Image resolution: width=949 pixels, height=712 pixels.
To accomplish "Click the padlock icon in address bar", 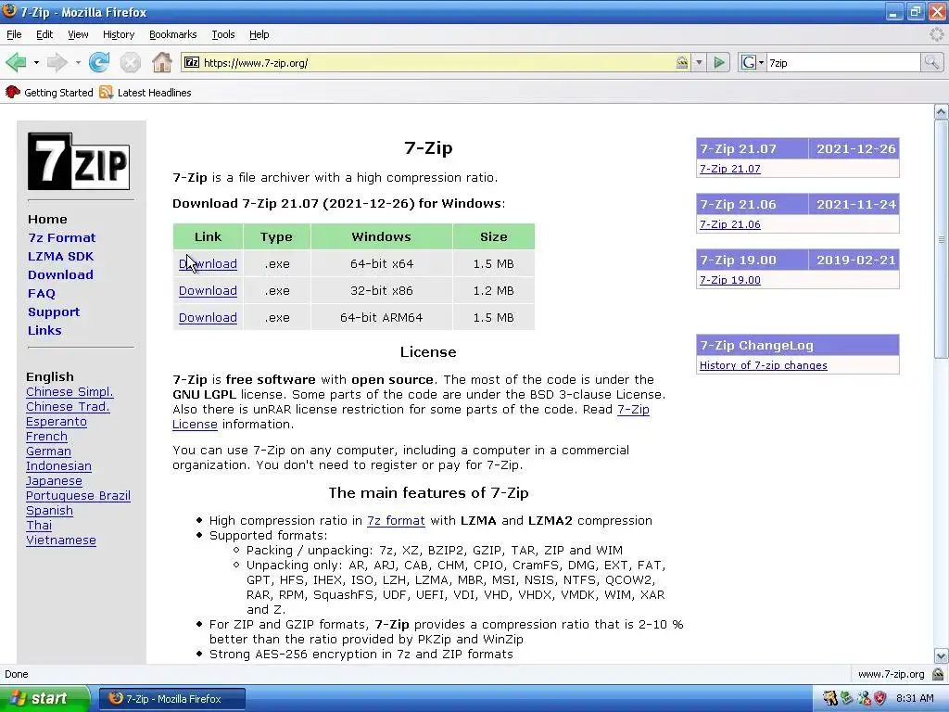I will coord(682,62).
